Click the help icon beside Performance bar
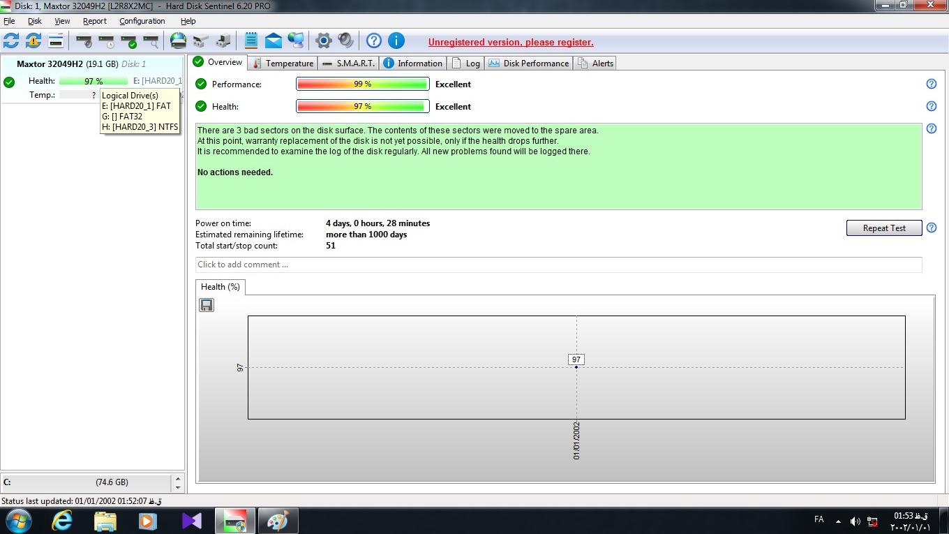The height and width of the screenshot is (534, 949). [x=931, y=84]
